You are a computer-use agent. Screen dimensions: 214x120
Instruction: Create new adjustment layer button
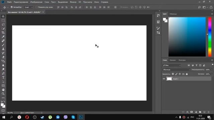(x=196, y=112)
